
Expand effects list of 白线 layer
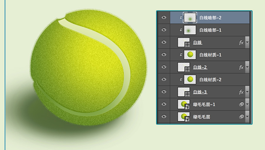click(x=247, y=42)
